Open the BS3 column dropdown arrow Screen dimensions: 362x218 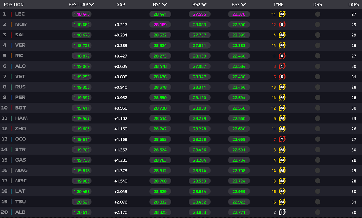pyautogui.click(x=243, y=4)
